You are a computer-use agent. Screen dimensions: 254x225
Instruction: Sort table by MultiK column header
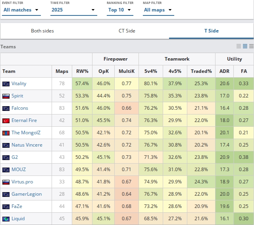coord(127,71)
